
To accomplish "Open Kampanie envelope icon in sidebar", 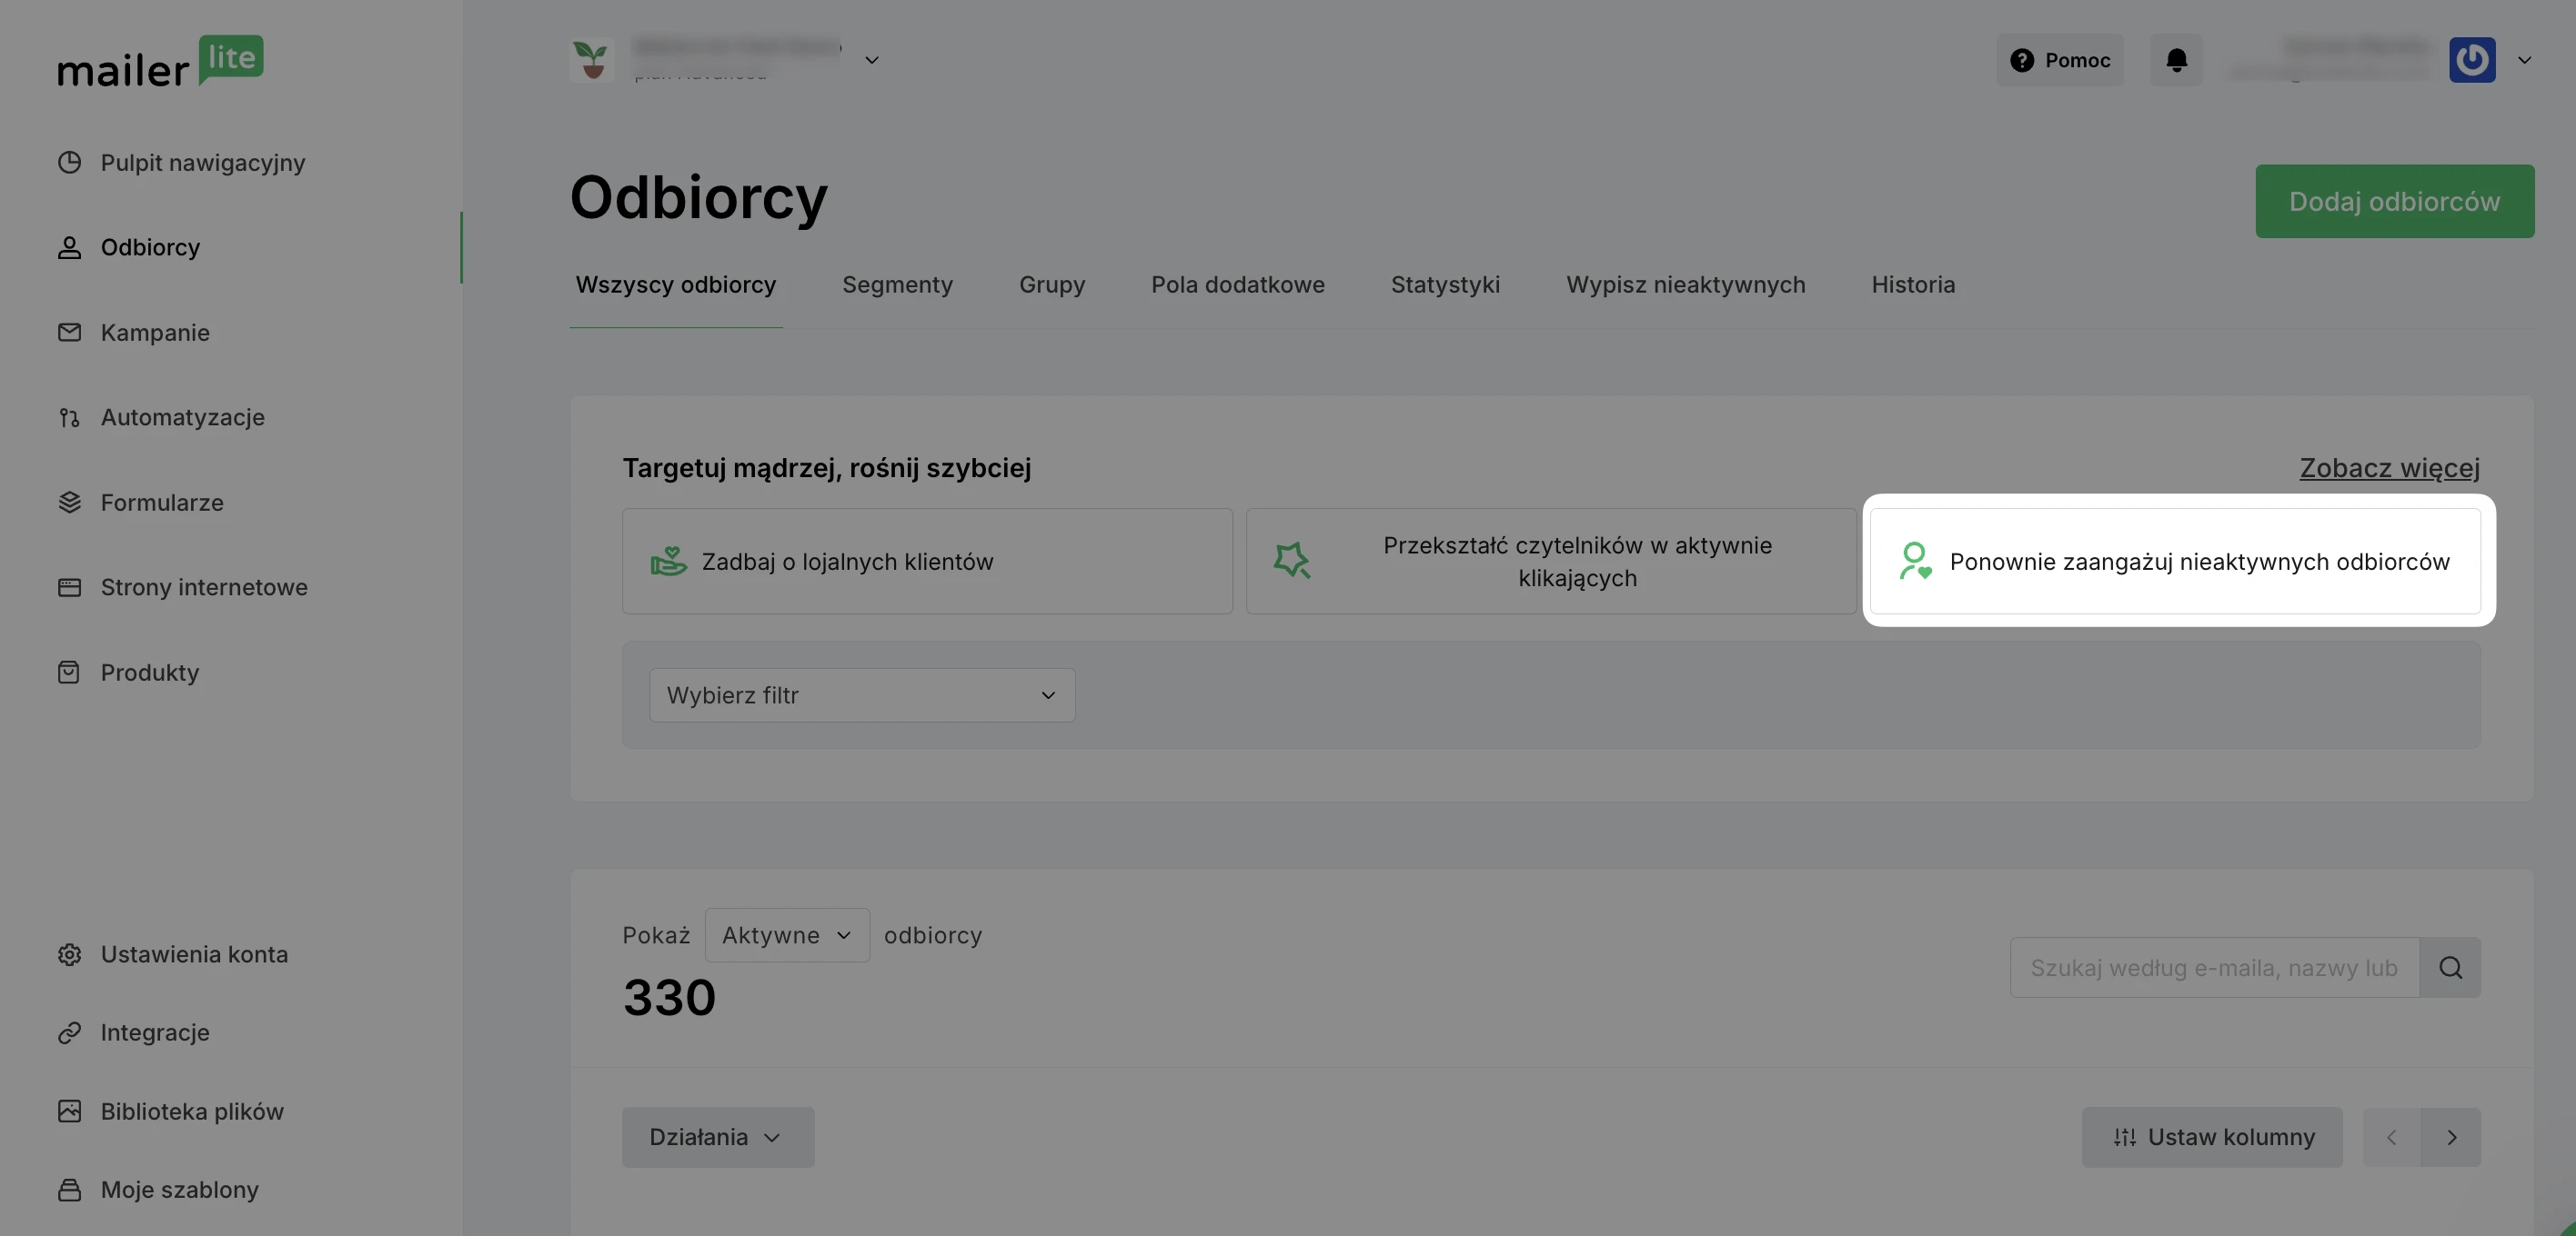I will click(x=69, y=332).
